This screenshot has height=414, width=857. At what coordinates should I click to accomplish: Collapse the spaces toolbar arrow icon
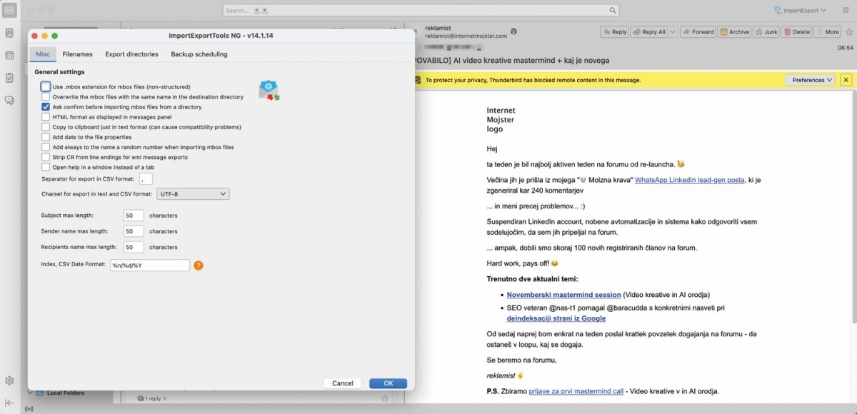click(x=10, y=403)
